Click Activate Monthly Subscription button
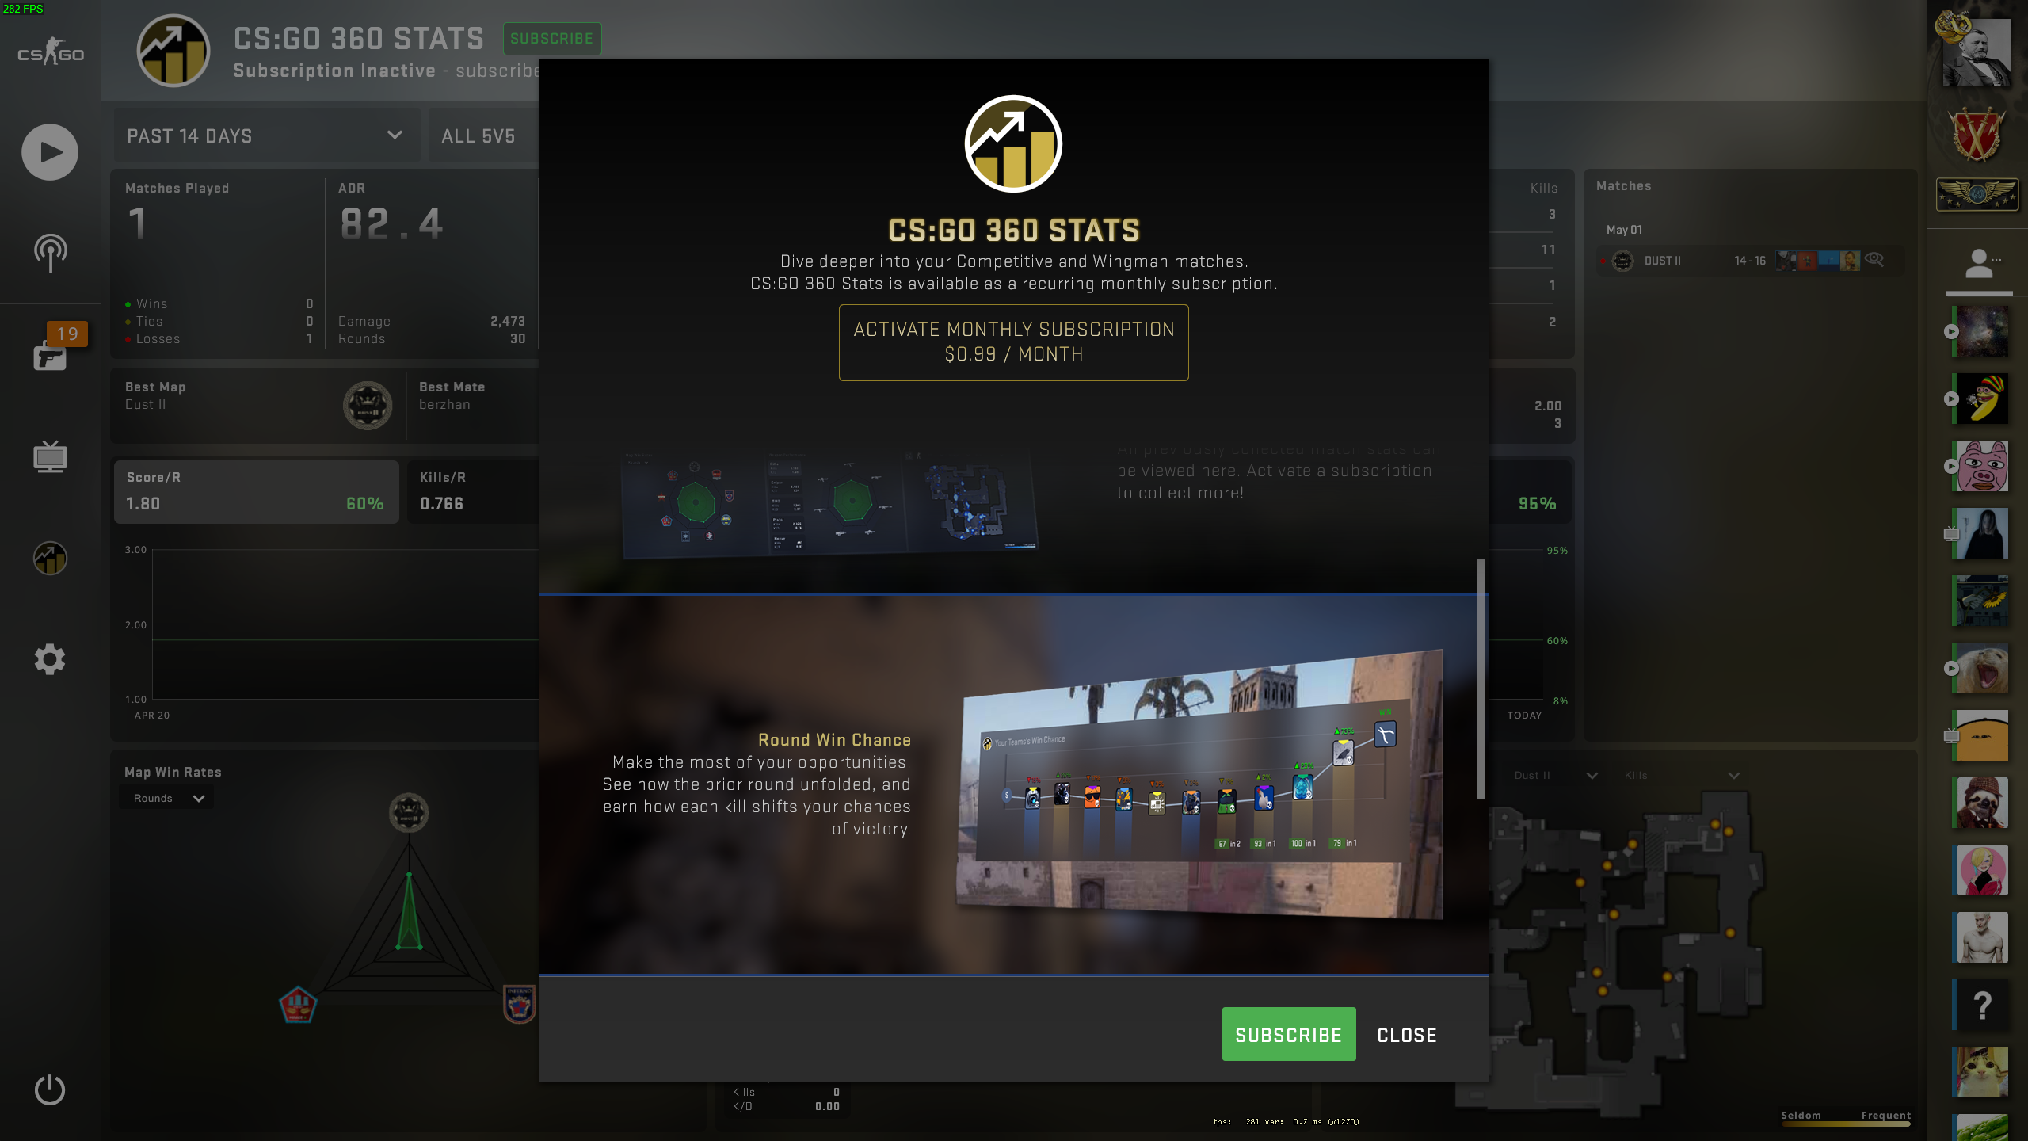 [1012, 342]
